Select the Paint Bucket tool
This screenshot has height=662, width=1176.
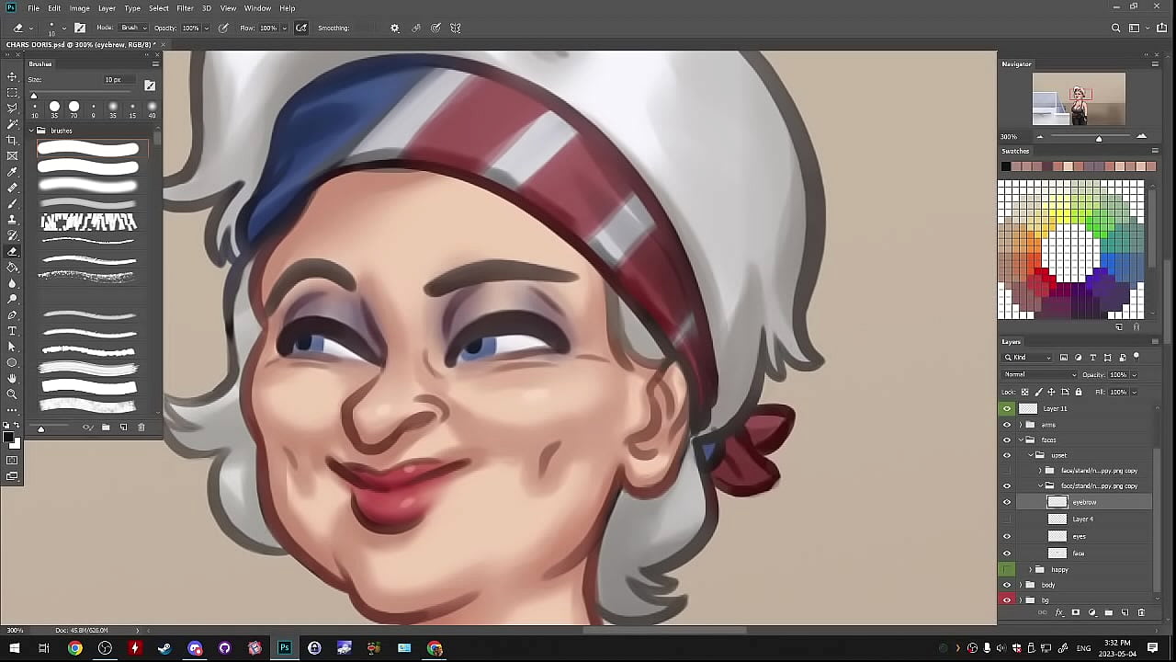coord(12,267)
